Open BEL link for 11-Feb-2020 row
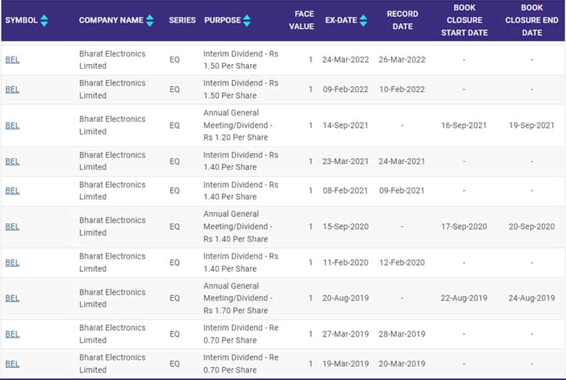Image resolution: width=566 pixels, height=380 pixels. (x=12, y=263)
